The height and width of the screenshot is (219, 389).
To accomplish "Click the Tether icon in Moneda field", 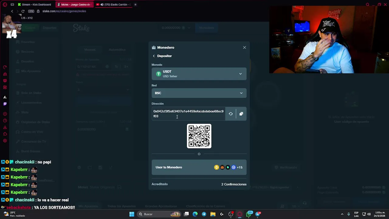I will [x=158, y=74].
